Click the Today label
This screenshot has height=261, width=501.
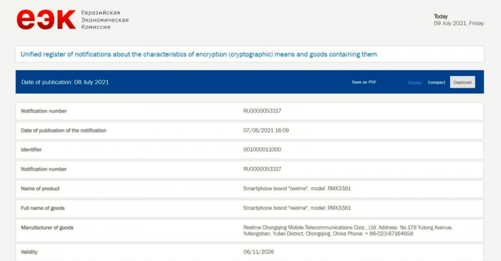point(441,16)
